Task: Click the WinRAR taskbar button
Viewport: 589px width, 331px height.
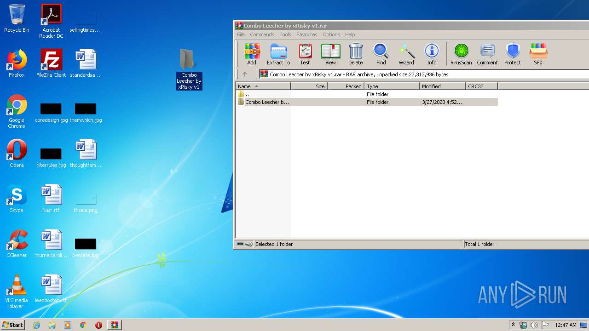Action: coord(114,325)
